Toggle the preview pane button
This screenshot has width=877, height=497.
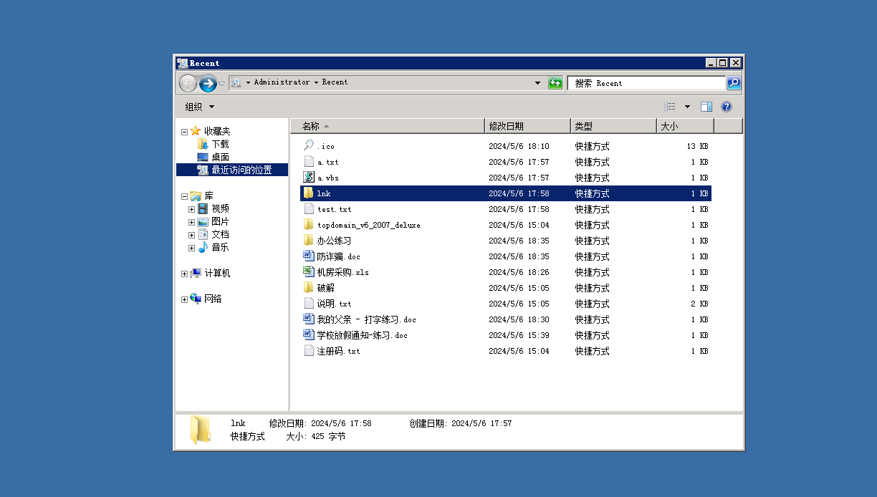706,107
